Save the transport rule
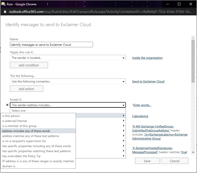The width and height of the screenshot is (197, 173). pyautogui.click(x=147, y=161)
